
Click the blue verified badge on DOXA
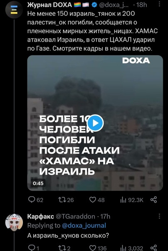point(94,5)
